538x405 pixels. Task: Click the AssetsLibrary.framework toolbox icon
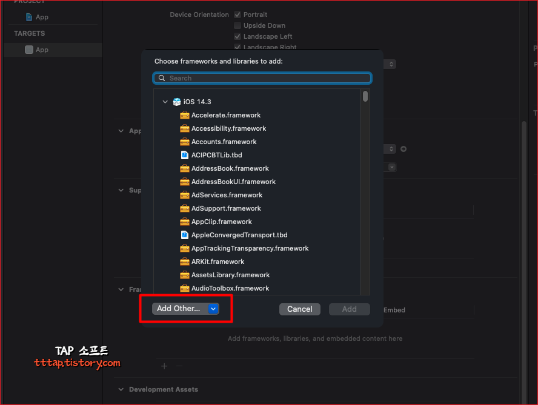tap(185, 275)
